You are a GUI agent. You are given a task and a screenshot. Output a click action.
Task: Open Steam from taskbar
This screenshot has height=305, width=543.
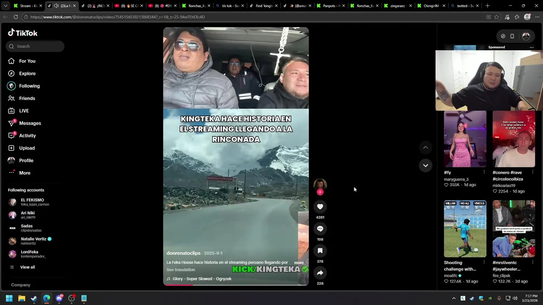[x=34, y=298]
